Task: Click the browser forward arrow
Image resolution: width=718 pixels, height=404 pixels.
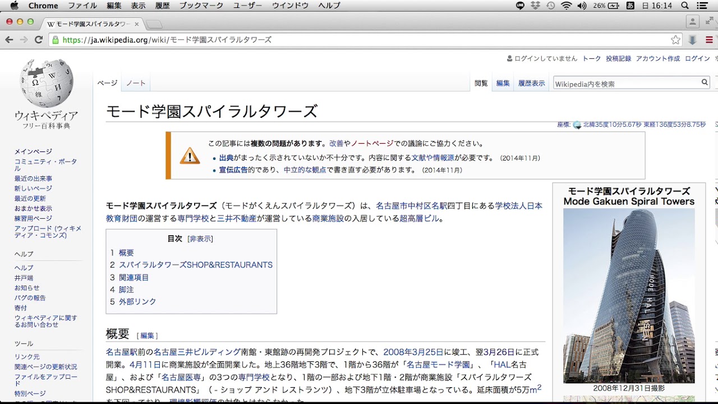Action: click(x=24, y=40)
